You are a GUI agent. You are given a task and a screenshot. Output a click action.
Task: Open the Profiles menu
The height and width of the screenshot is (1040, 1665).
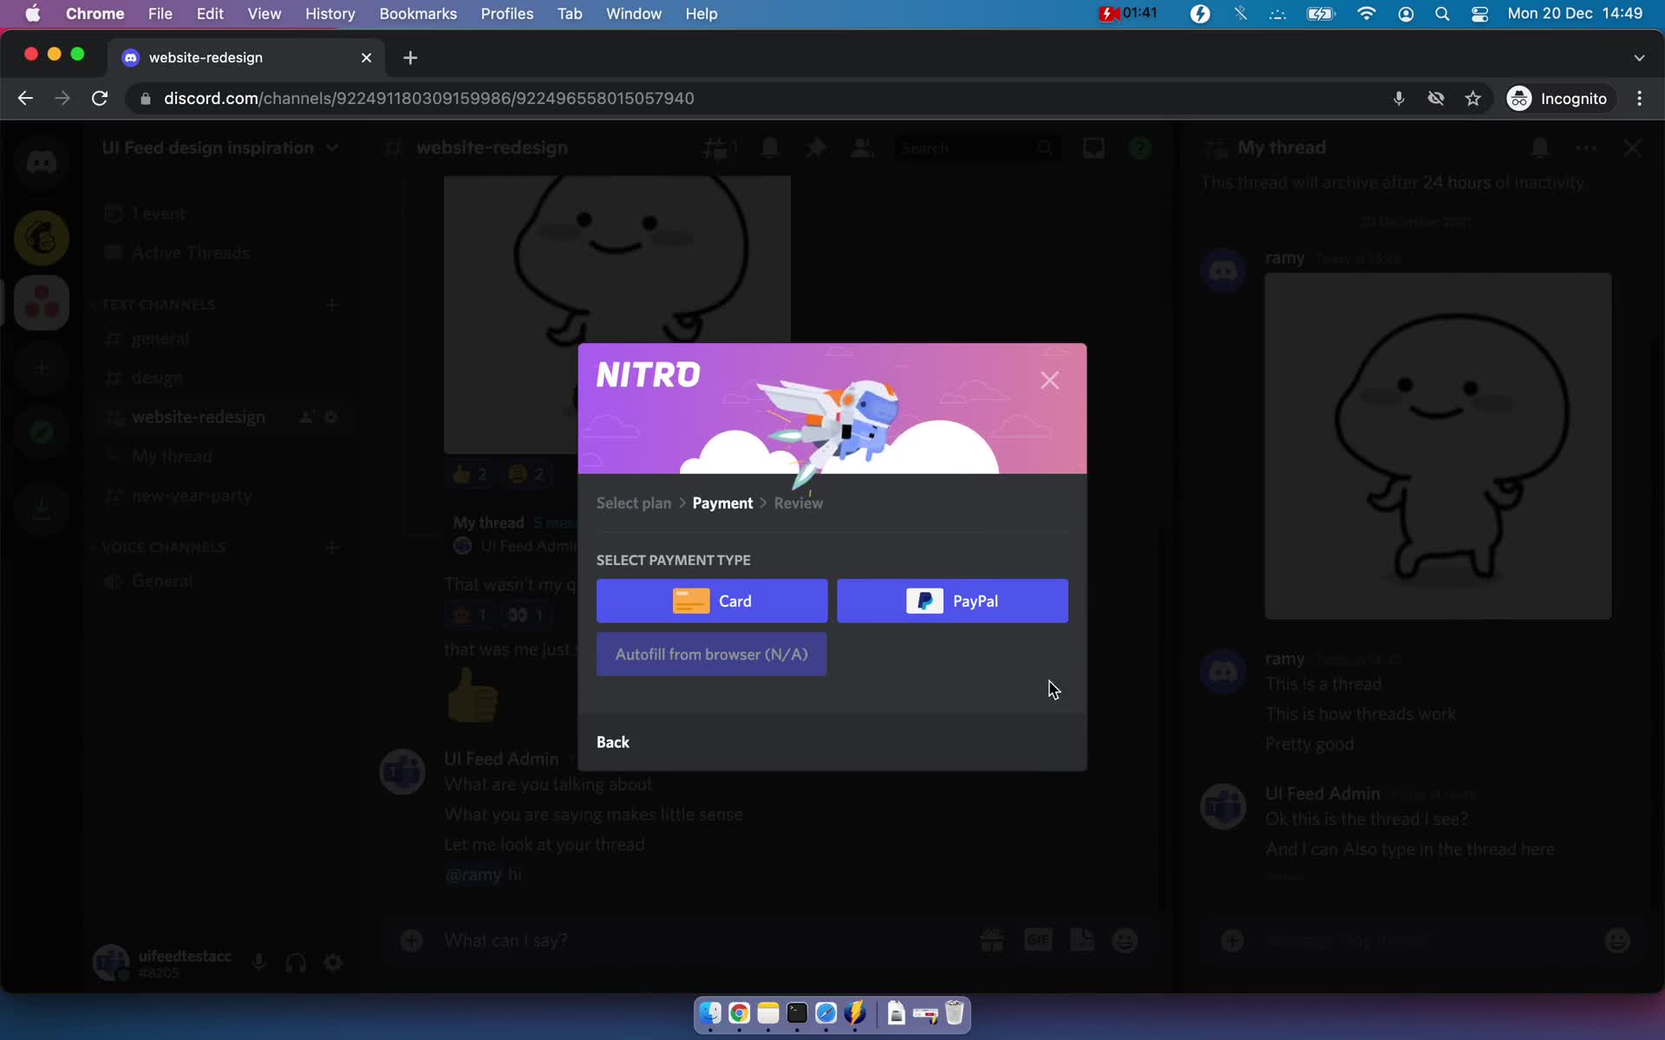507,14
